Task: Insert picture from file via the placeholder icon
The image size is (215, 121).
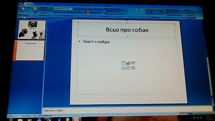Action: coord(123,68)
